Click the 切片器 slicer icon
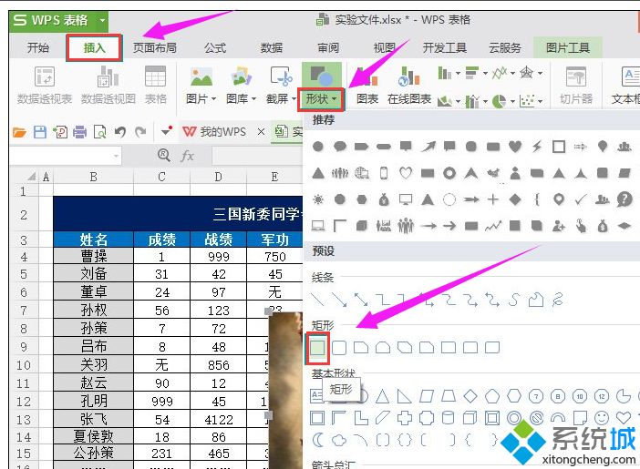The width and height of the screenshot is (640, 469). (576, 77)
